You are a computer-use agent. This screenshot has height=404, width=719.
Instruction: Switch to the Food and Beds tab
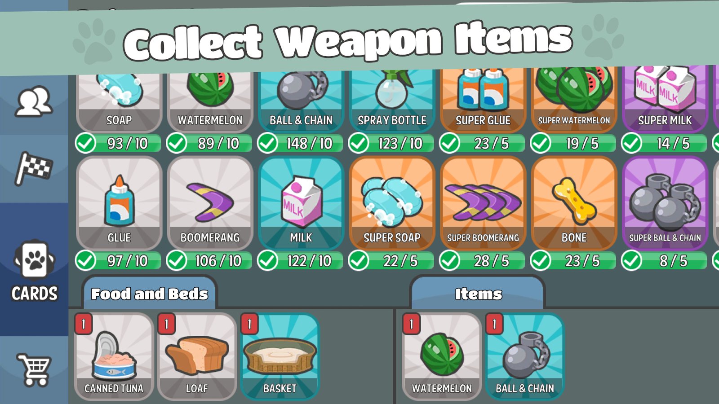150,293
